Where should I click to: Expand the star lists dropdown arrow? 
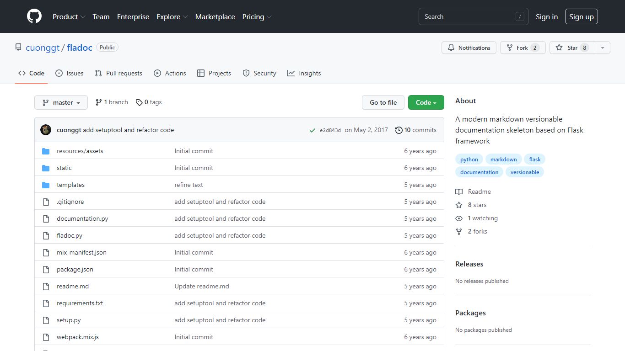603,48
